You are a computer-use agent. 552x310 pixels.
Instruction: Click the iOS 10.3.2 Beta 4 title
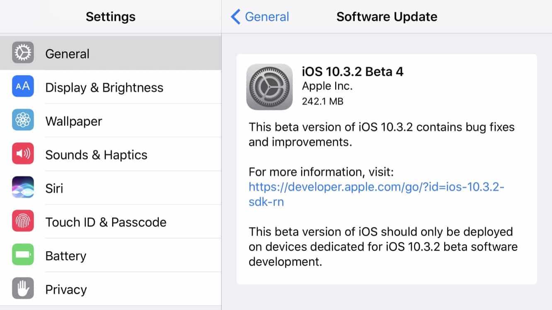click(x=352, y=72)
